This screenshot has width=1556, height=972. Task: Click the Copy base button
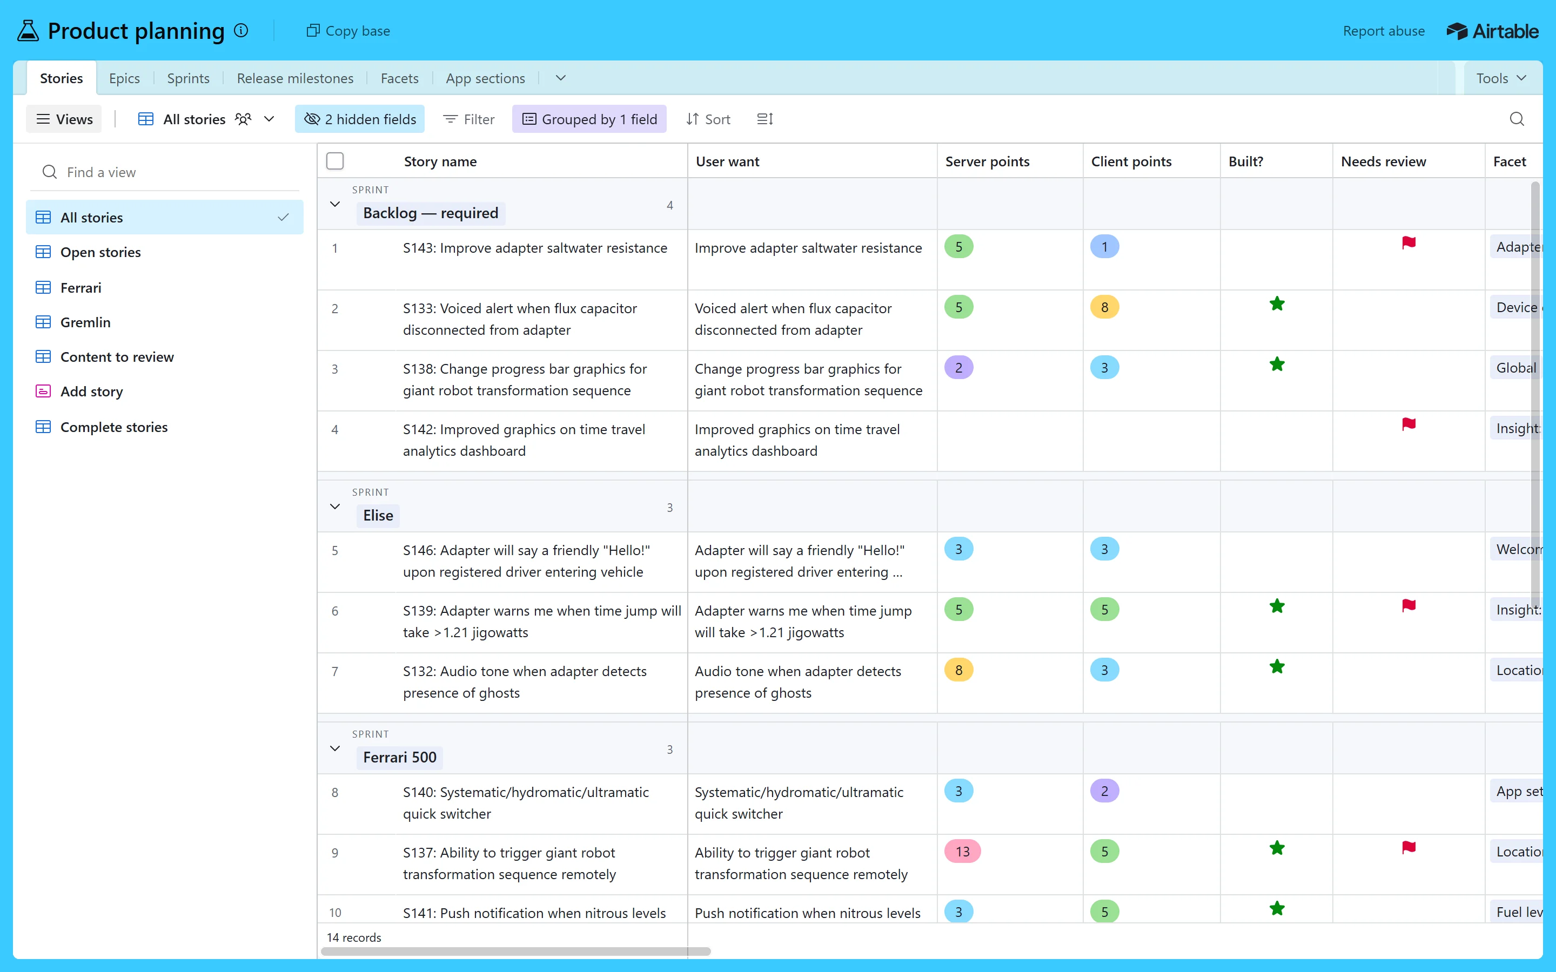348,31
